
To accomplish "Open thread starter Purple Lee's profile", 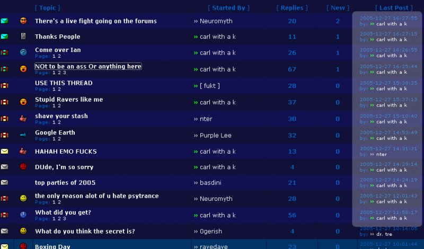I will point(216,136).
